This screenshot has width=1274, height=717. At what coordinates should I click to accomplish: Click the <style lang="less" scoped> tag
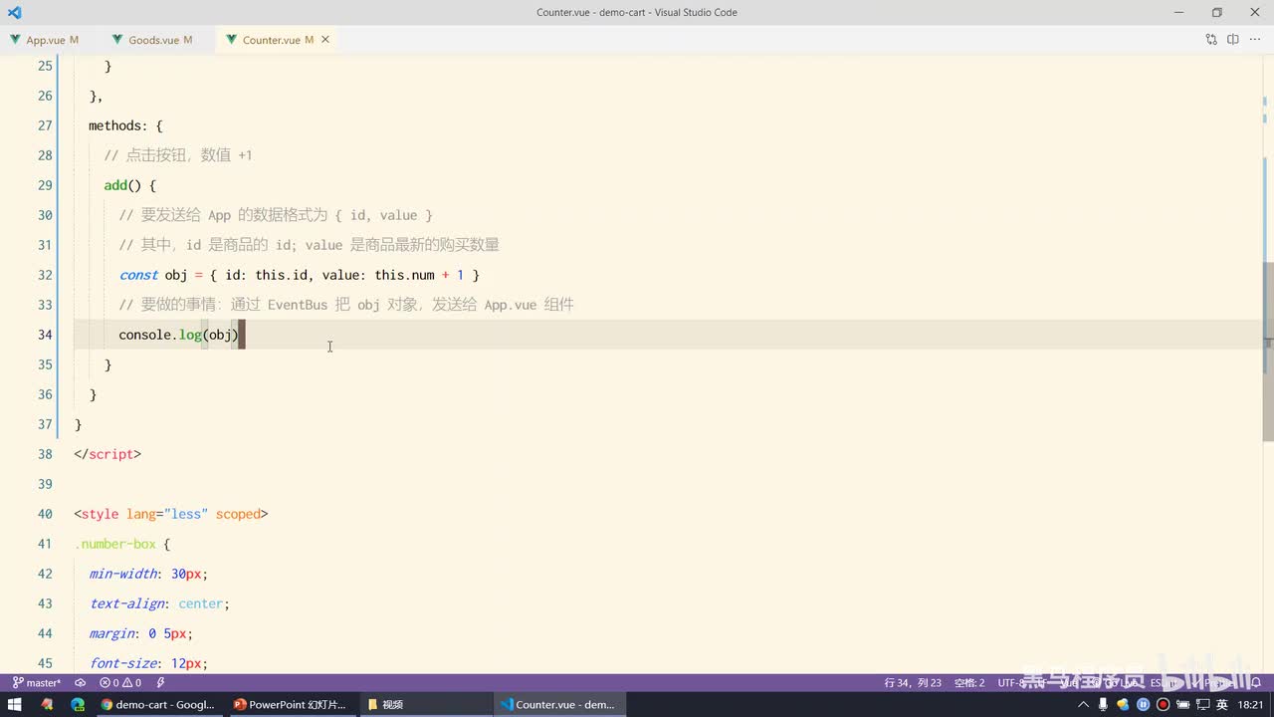171,514
